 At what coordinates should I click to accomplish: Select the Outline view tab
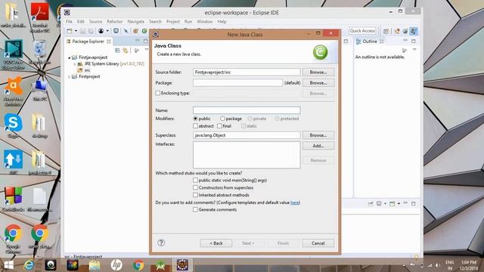(x=370, y=42)
